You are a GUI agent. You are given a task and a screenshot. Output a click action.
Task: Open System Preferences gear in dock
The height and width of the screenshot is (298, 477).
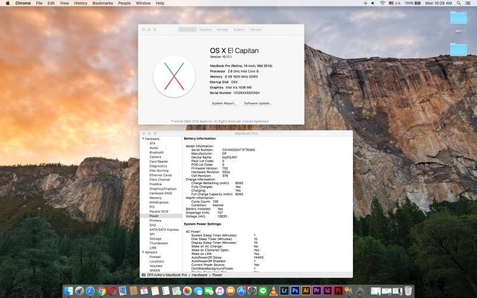click(252, 291)
